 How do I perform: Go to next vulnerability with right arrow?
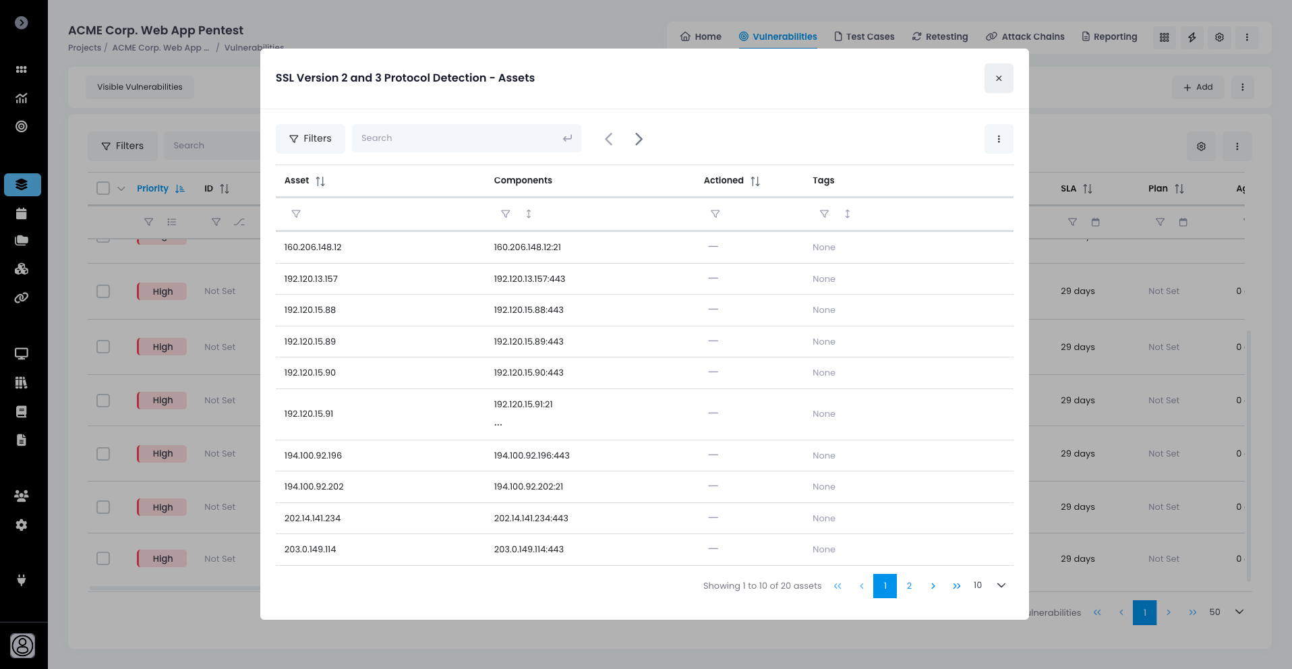pyautogui.click(x=639, y=139)
